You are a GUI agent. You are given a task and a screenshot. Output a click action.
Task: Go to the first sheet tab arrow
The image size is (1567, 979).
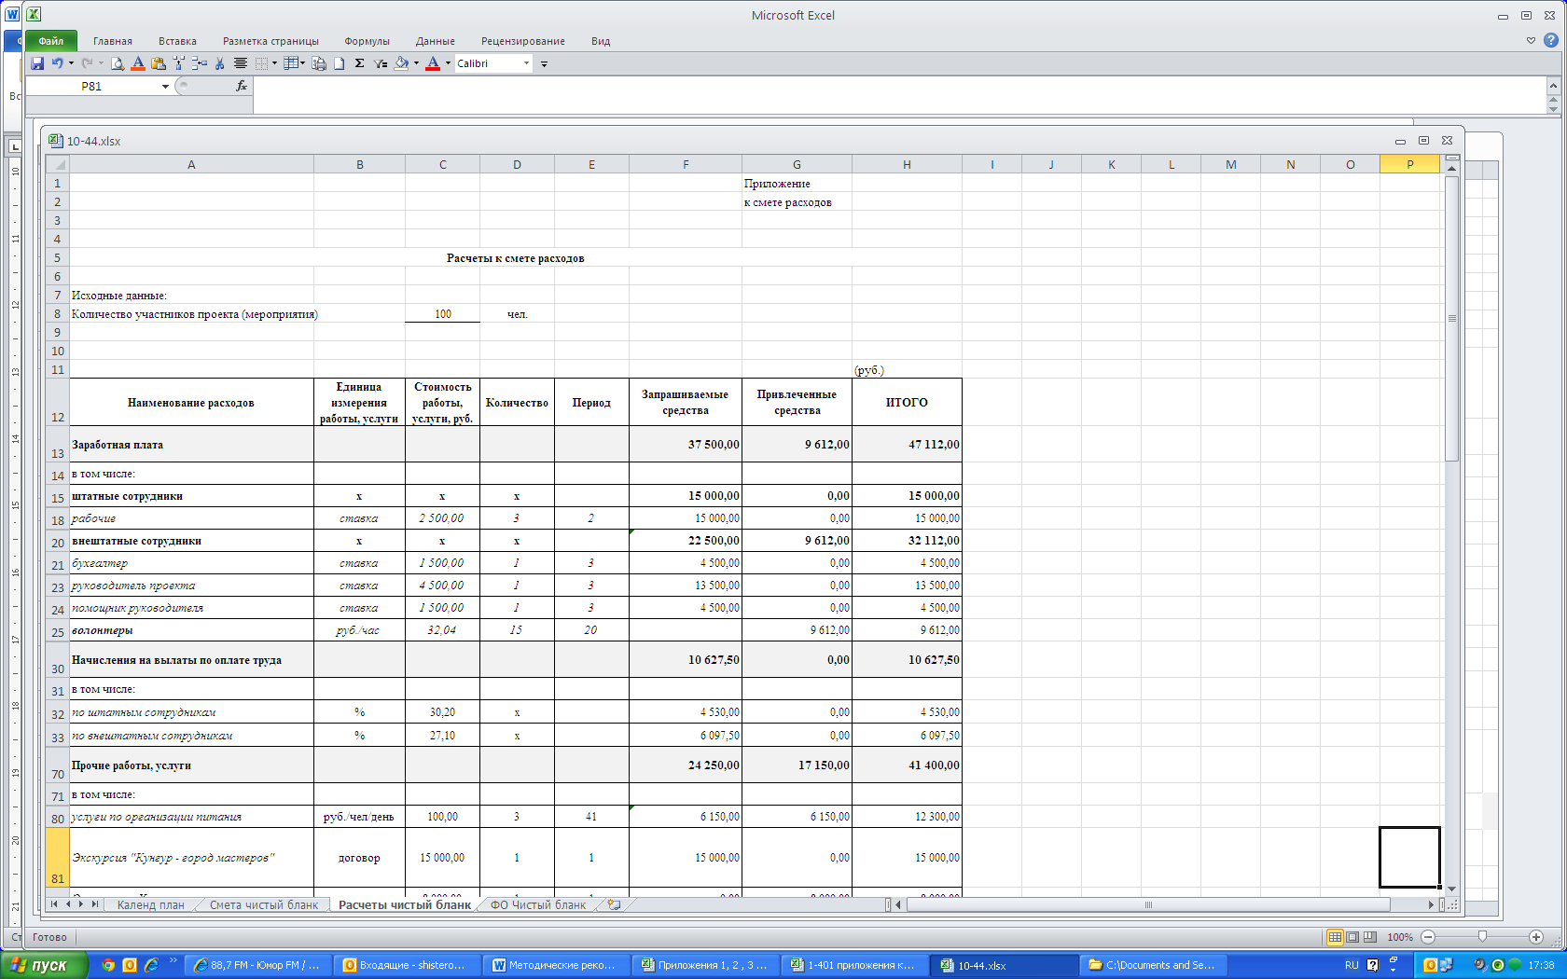click(x=54, y=904)
